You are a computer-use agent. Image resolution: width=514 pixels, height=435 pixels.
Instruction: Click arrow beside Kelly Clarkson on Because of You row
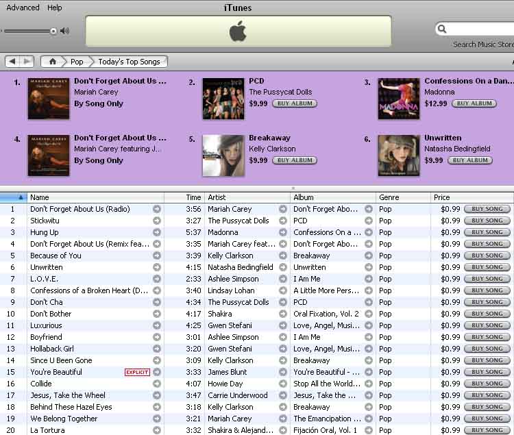pyautogui.click(x=282, y=256)
